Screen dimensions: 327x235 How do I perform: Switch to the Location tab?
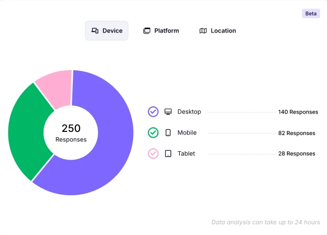[x=217, y=31]
